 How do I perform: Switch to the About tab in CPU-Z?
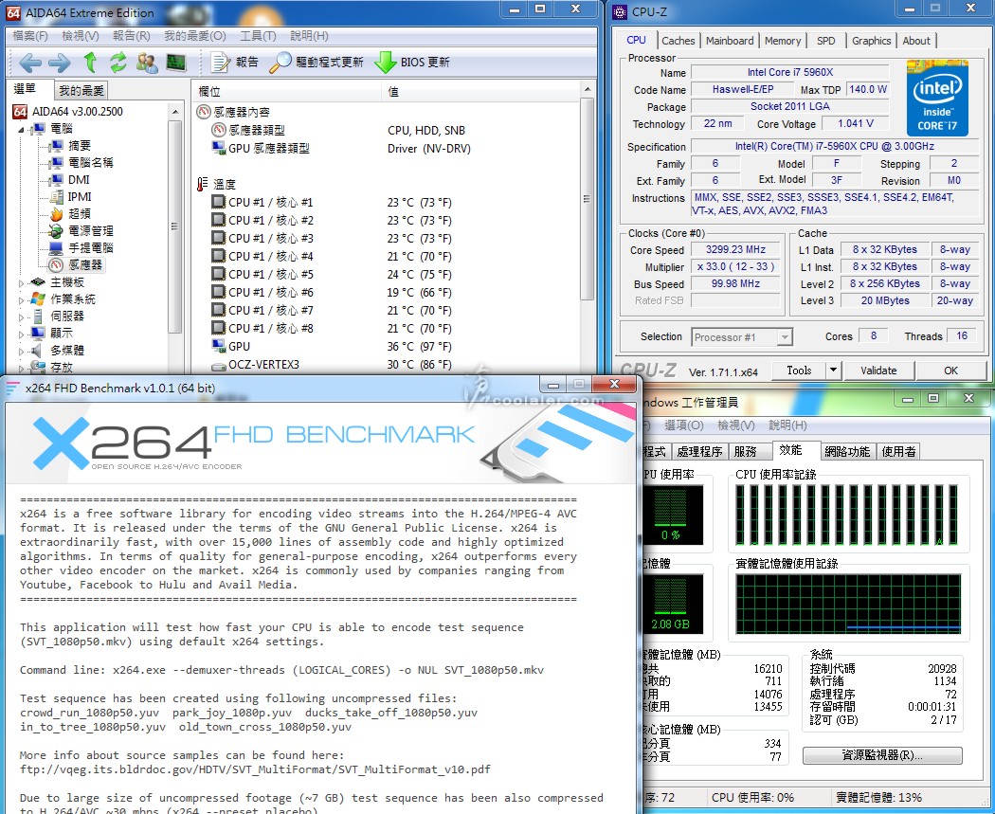916,41
